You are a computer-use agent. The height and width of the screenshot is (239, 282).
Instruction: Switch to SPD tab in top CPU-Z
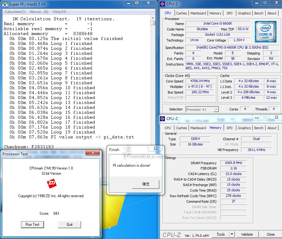click(x=229, y=13)
